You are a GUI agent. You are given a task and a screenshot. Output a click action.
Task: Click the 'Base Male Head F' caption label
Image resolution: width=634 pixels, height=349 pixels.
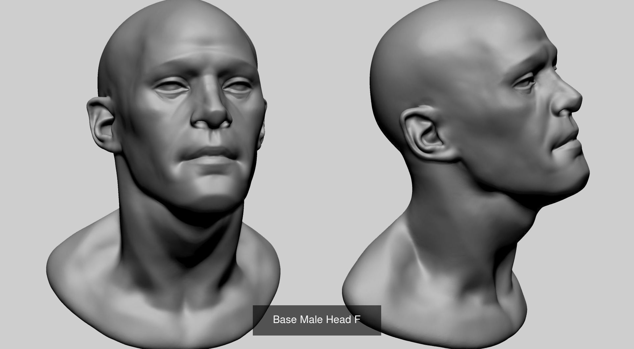pyautogui.click(x=317, y=320)
